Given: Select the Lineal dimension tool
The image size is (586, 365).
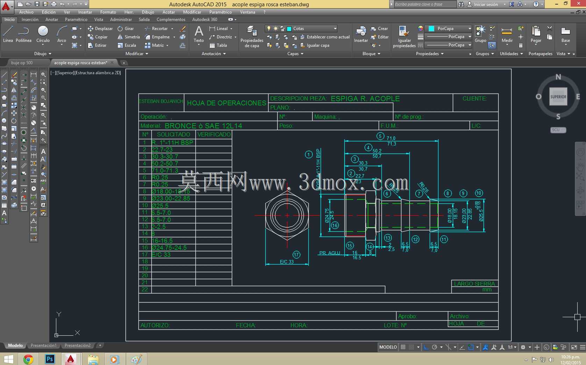Looking at the screenshot, I should point(219,29).
